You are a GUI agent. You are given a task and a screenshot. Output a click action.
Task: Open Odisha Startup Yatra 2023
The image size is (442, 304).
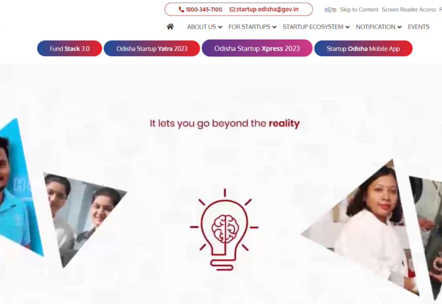click(152, 48)
